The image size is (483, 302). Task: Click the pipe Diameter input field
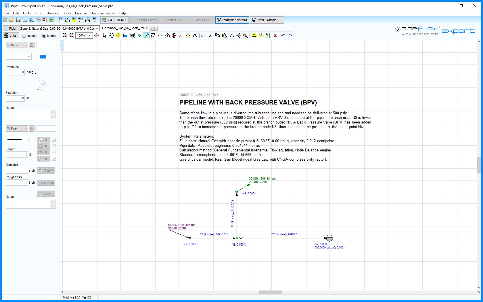[17, 170]
